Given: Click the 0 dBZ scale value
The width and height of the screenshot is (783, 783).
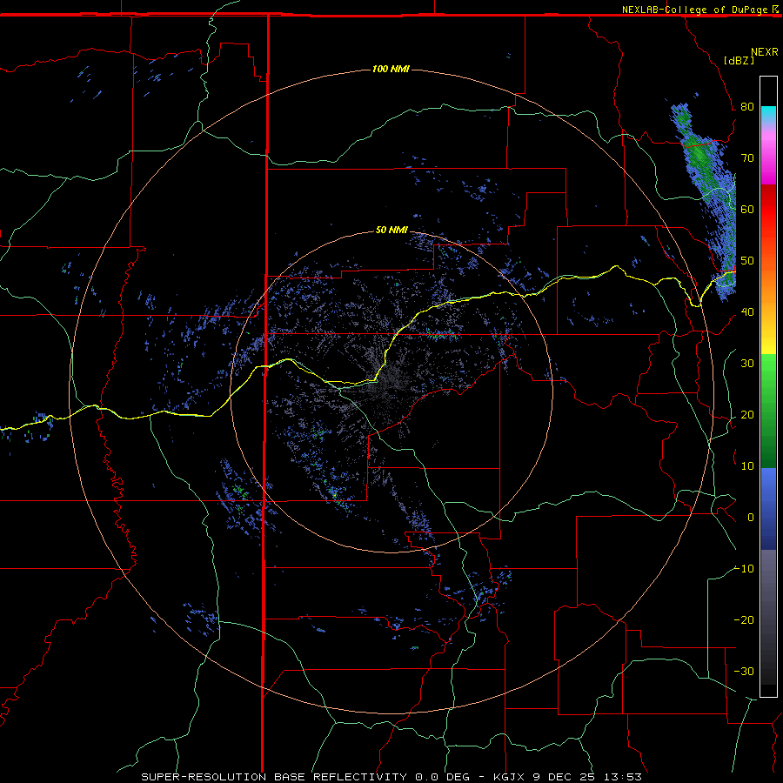Looking at the screenshot, I should tap(751, 518).
